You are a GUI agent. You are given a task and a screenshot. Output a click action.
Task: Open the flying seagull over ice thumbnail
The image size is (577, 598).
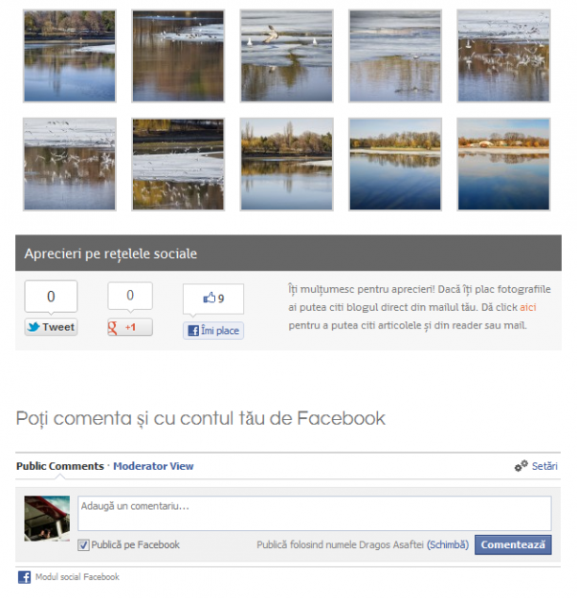[x=286, y=56]
